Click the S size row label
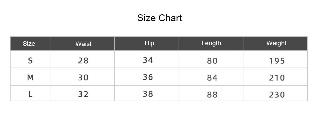The width and height of the screenshot is (319, 113). (x=30, y=61)
